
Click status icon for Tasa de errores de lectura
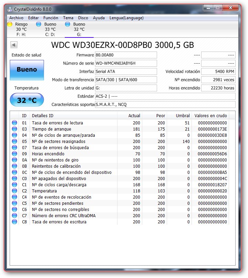[14, 123]
